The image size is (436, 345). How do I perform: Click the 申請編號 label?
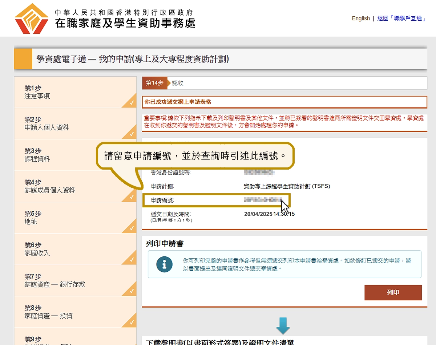[162, 200]
